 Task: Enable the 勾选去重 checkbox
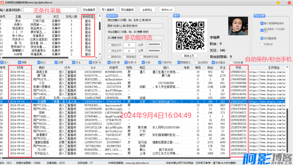[x=231, y=63]
